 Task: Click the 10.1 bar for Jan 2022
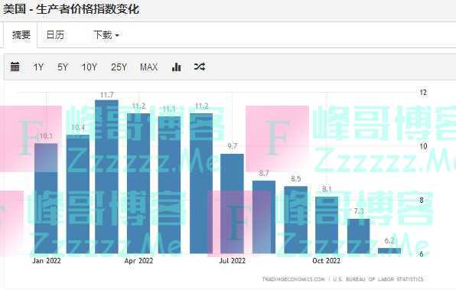[x=46, y=198]
